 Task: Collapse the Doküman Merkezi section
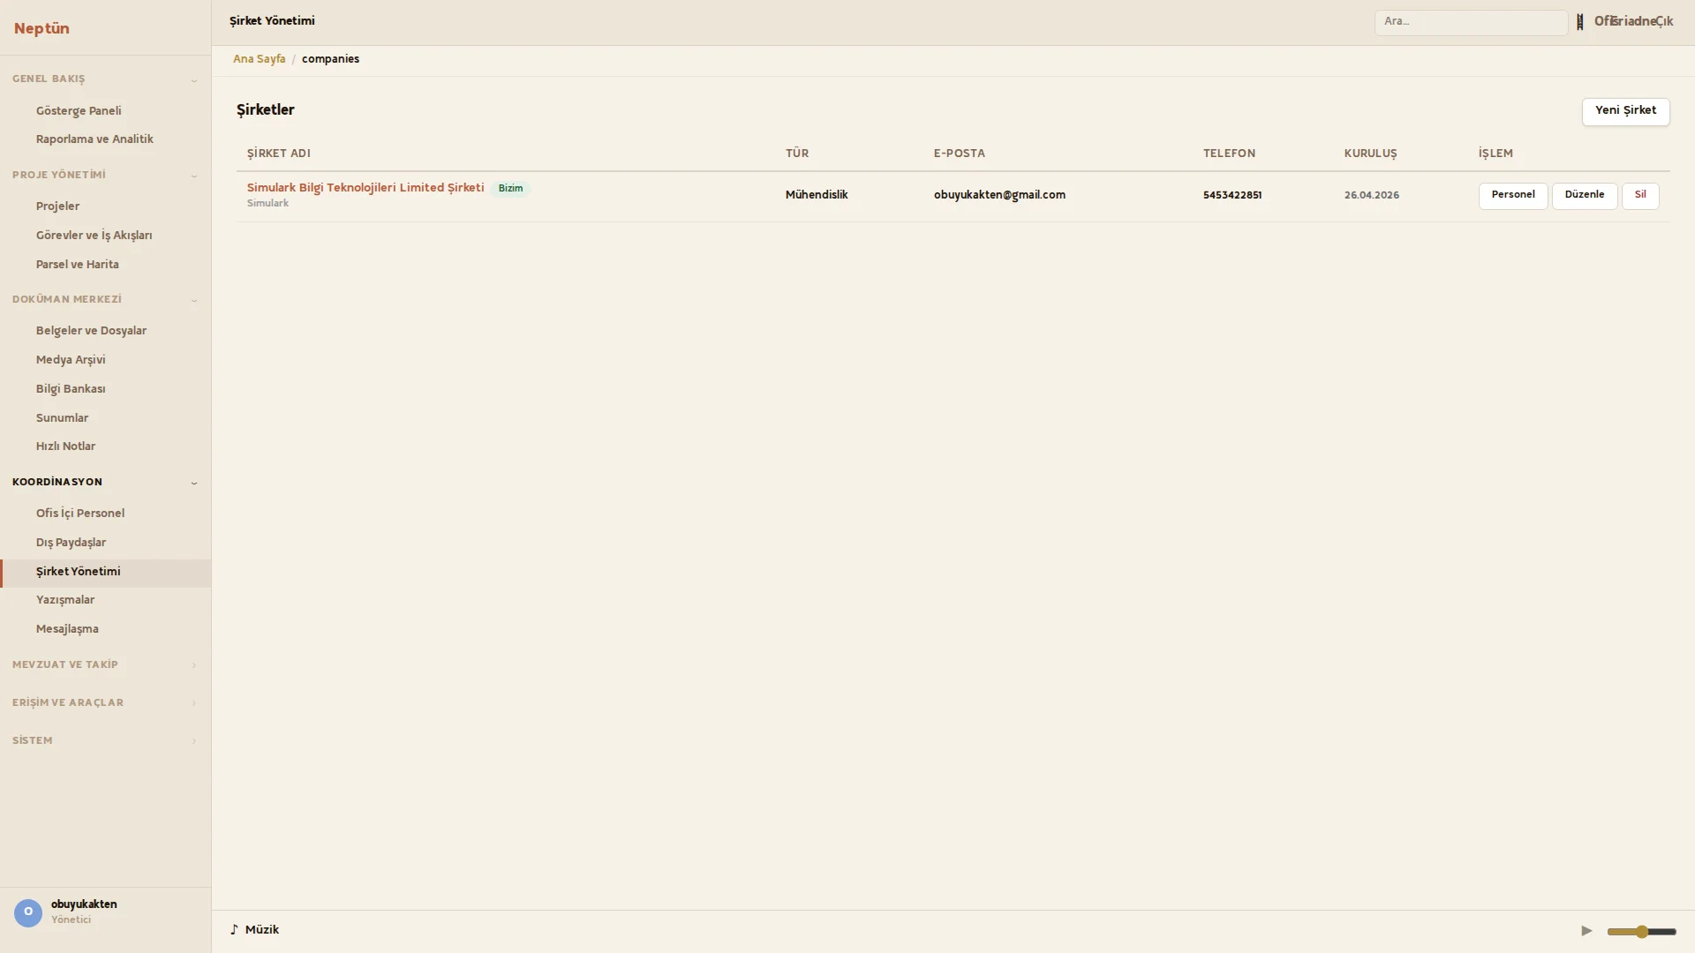[x=105, y=300]
